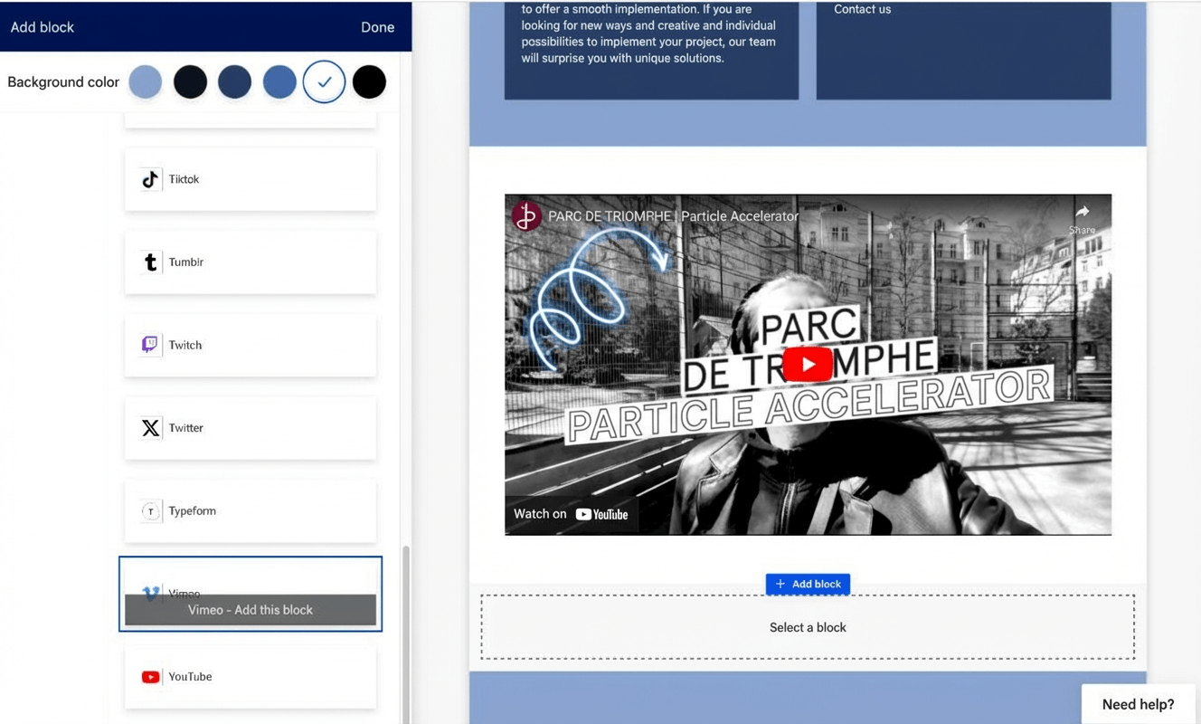1201x724 pixels.
Task: Click the YouTube logo icon in block list
Action: [x=150, y=677]
